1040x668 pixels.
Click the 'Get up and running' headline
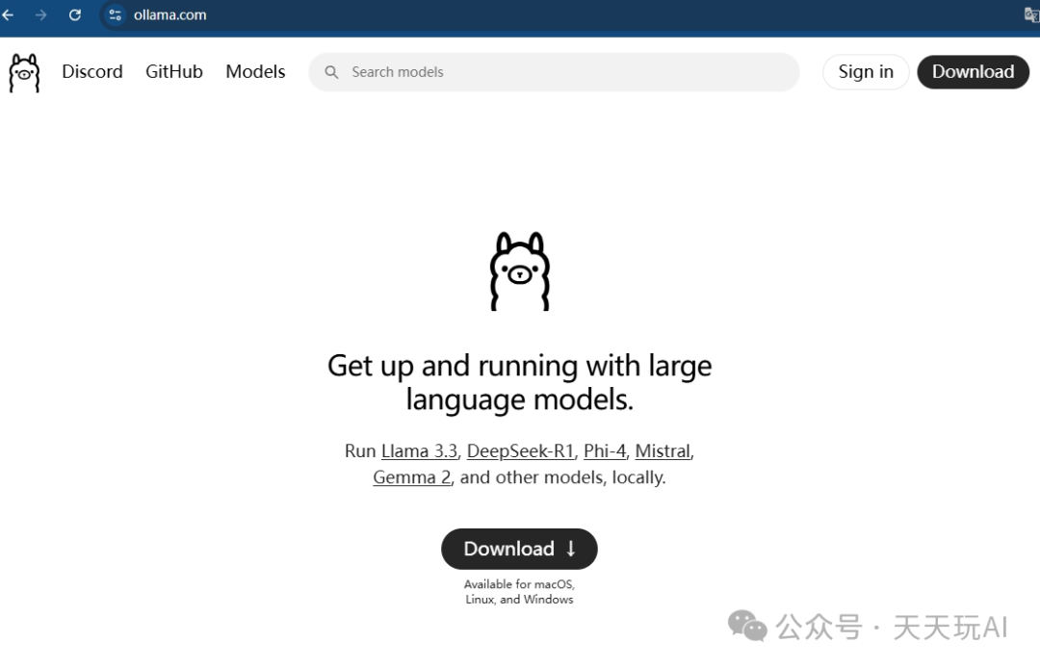click(520, 382)
